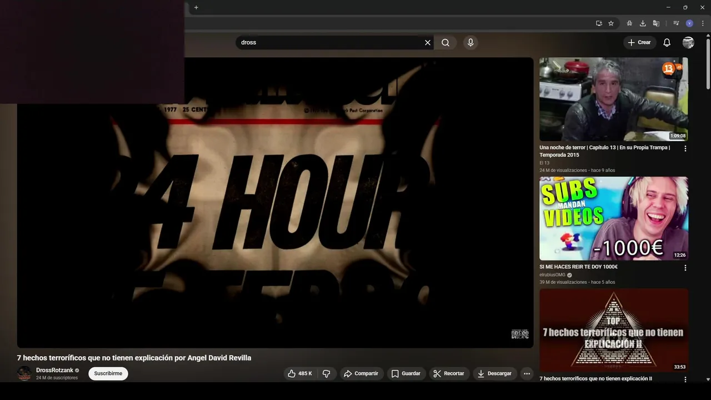Click the Recortar clip button
This screenshot has height=400, width=711.
pos(449,374)
